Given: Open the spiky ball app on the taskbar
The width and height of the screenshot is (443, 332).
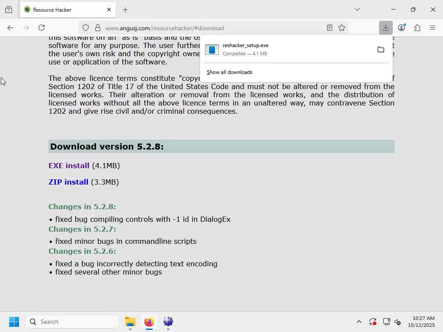Looking at the screenshot, I should pyautogui.click(x=168, y=322).
